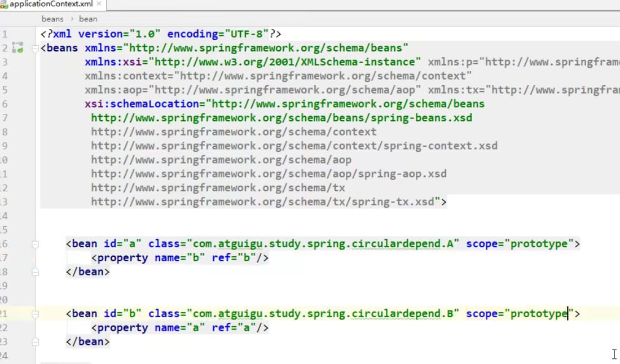Click line number 7 in the gutter

coord(5,118)
